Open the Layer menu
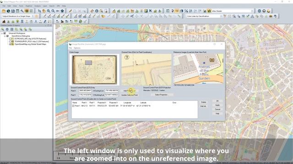Viewport: 293px width, 164px height. pyautogui.click(x=45, y=6)
